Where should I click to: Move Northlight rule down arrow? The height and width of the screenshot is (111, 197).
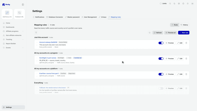tap(37, 61)
